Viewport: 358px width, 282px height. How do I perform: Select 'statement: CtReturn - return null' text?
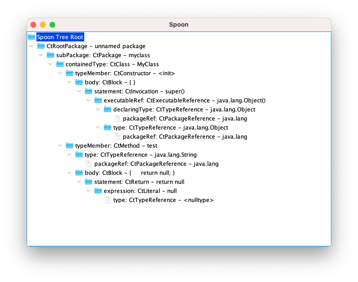[139, 182]
